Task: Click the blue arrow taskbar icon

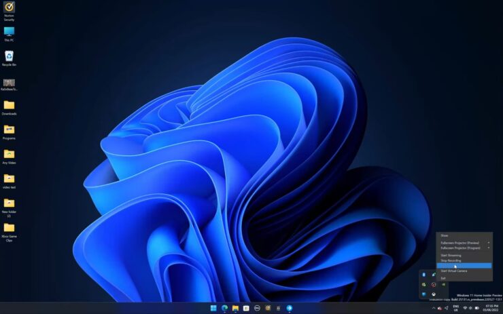Action: [x=290, y=308]
